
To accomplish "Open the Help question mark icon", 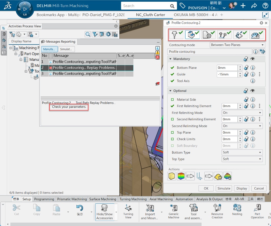I will 265,6.
